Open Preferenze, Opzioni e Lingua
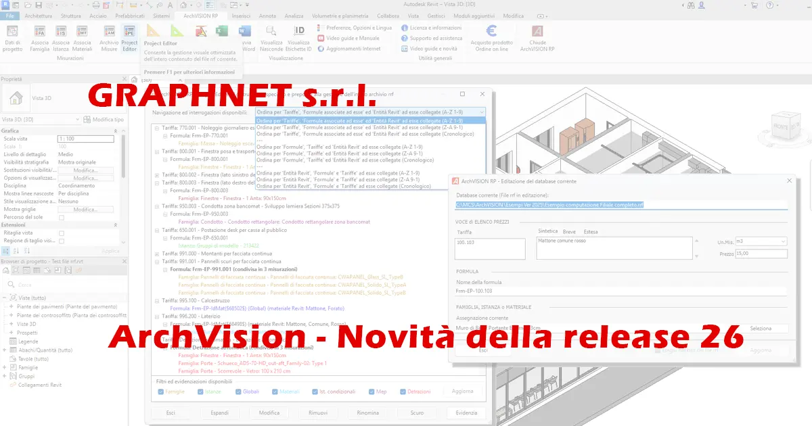The height and width of the screenshot is (426, 812). coord(354,28)
